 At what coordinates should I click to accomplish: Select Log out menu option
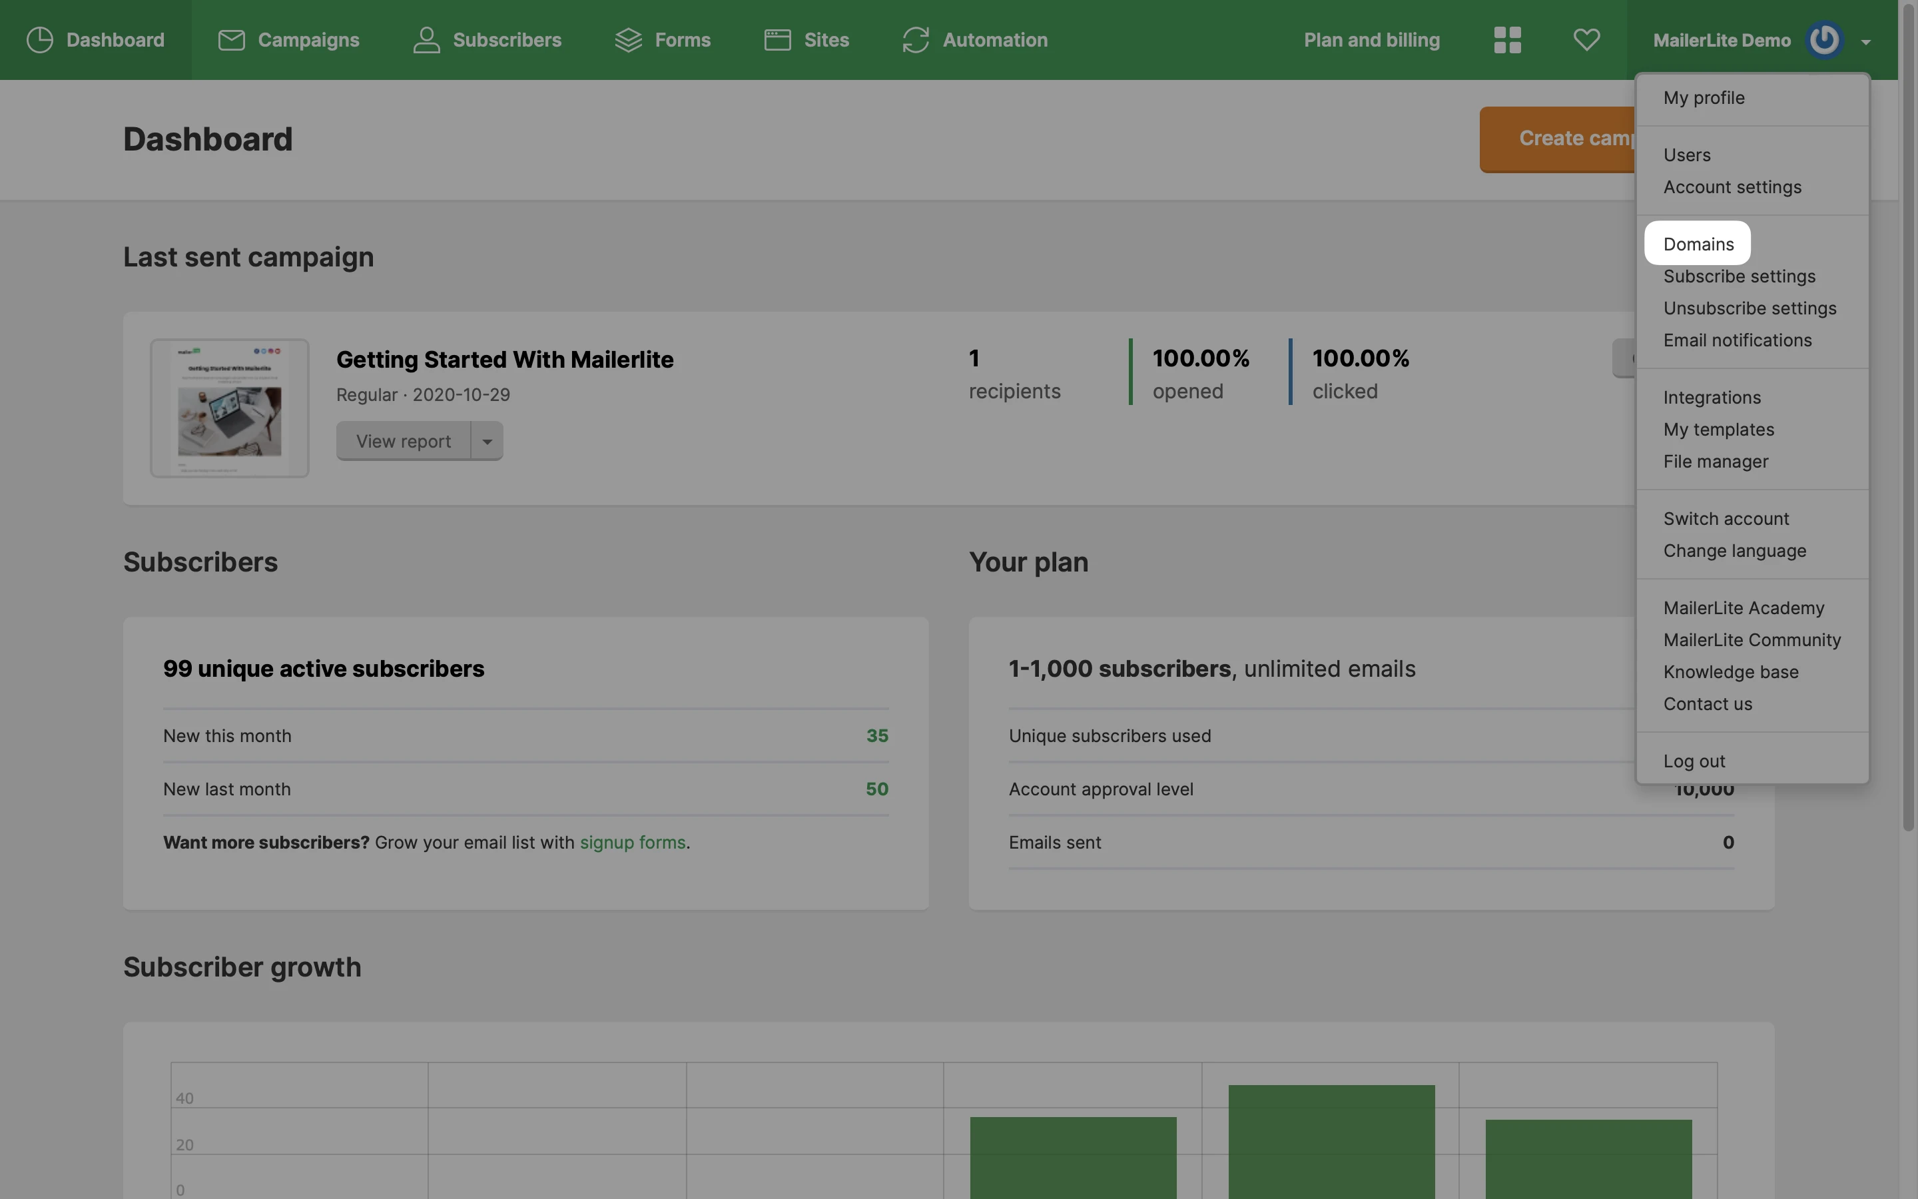coord(1694,761)
